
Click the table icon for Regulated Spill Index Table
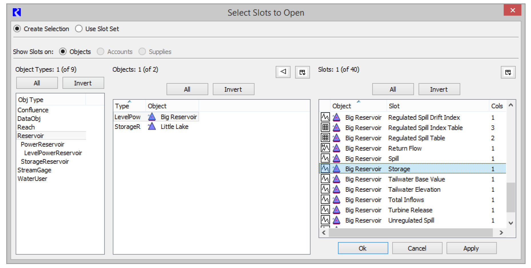[325, 127]
